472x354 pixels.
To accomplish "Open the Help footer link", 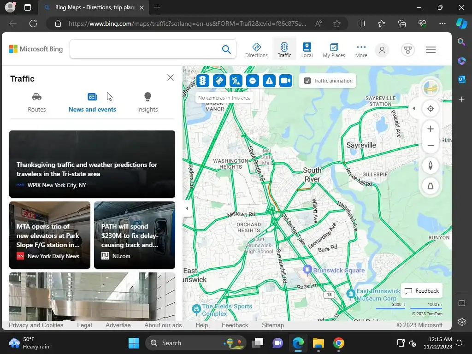I will pos(201,325).
